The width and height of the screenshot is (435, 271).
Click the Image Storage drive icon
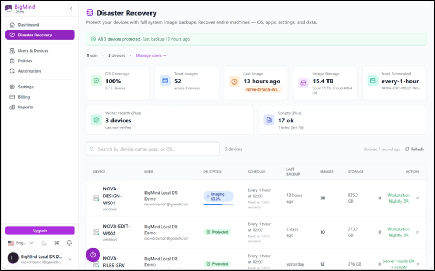click(x=304, y=83)
